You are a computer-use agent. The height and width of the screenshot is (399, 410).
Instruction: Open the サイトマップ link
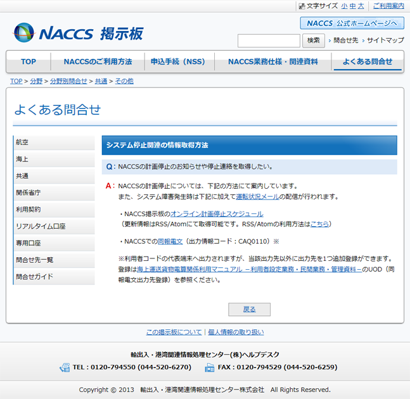click(385, 41)
